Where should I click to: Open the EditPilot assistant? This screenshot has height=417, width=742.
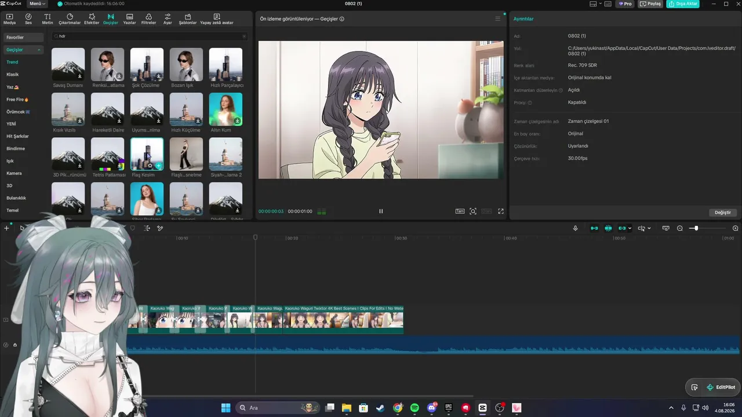click(x=721, y=387)
